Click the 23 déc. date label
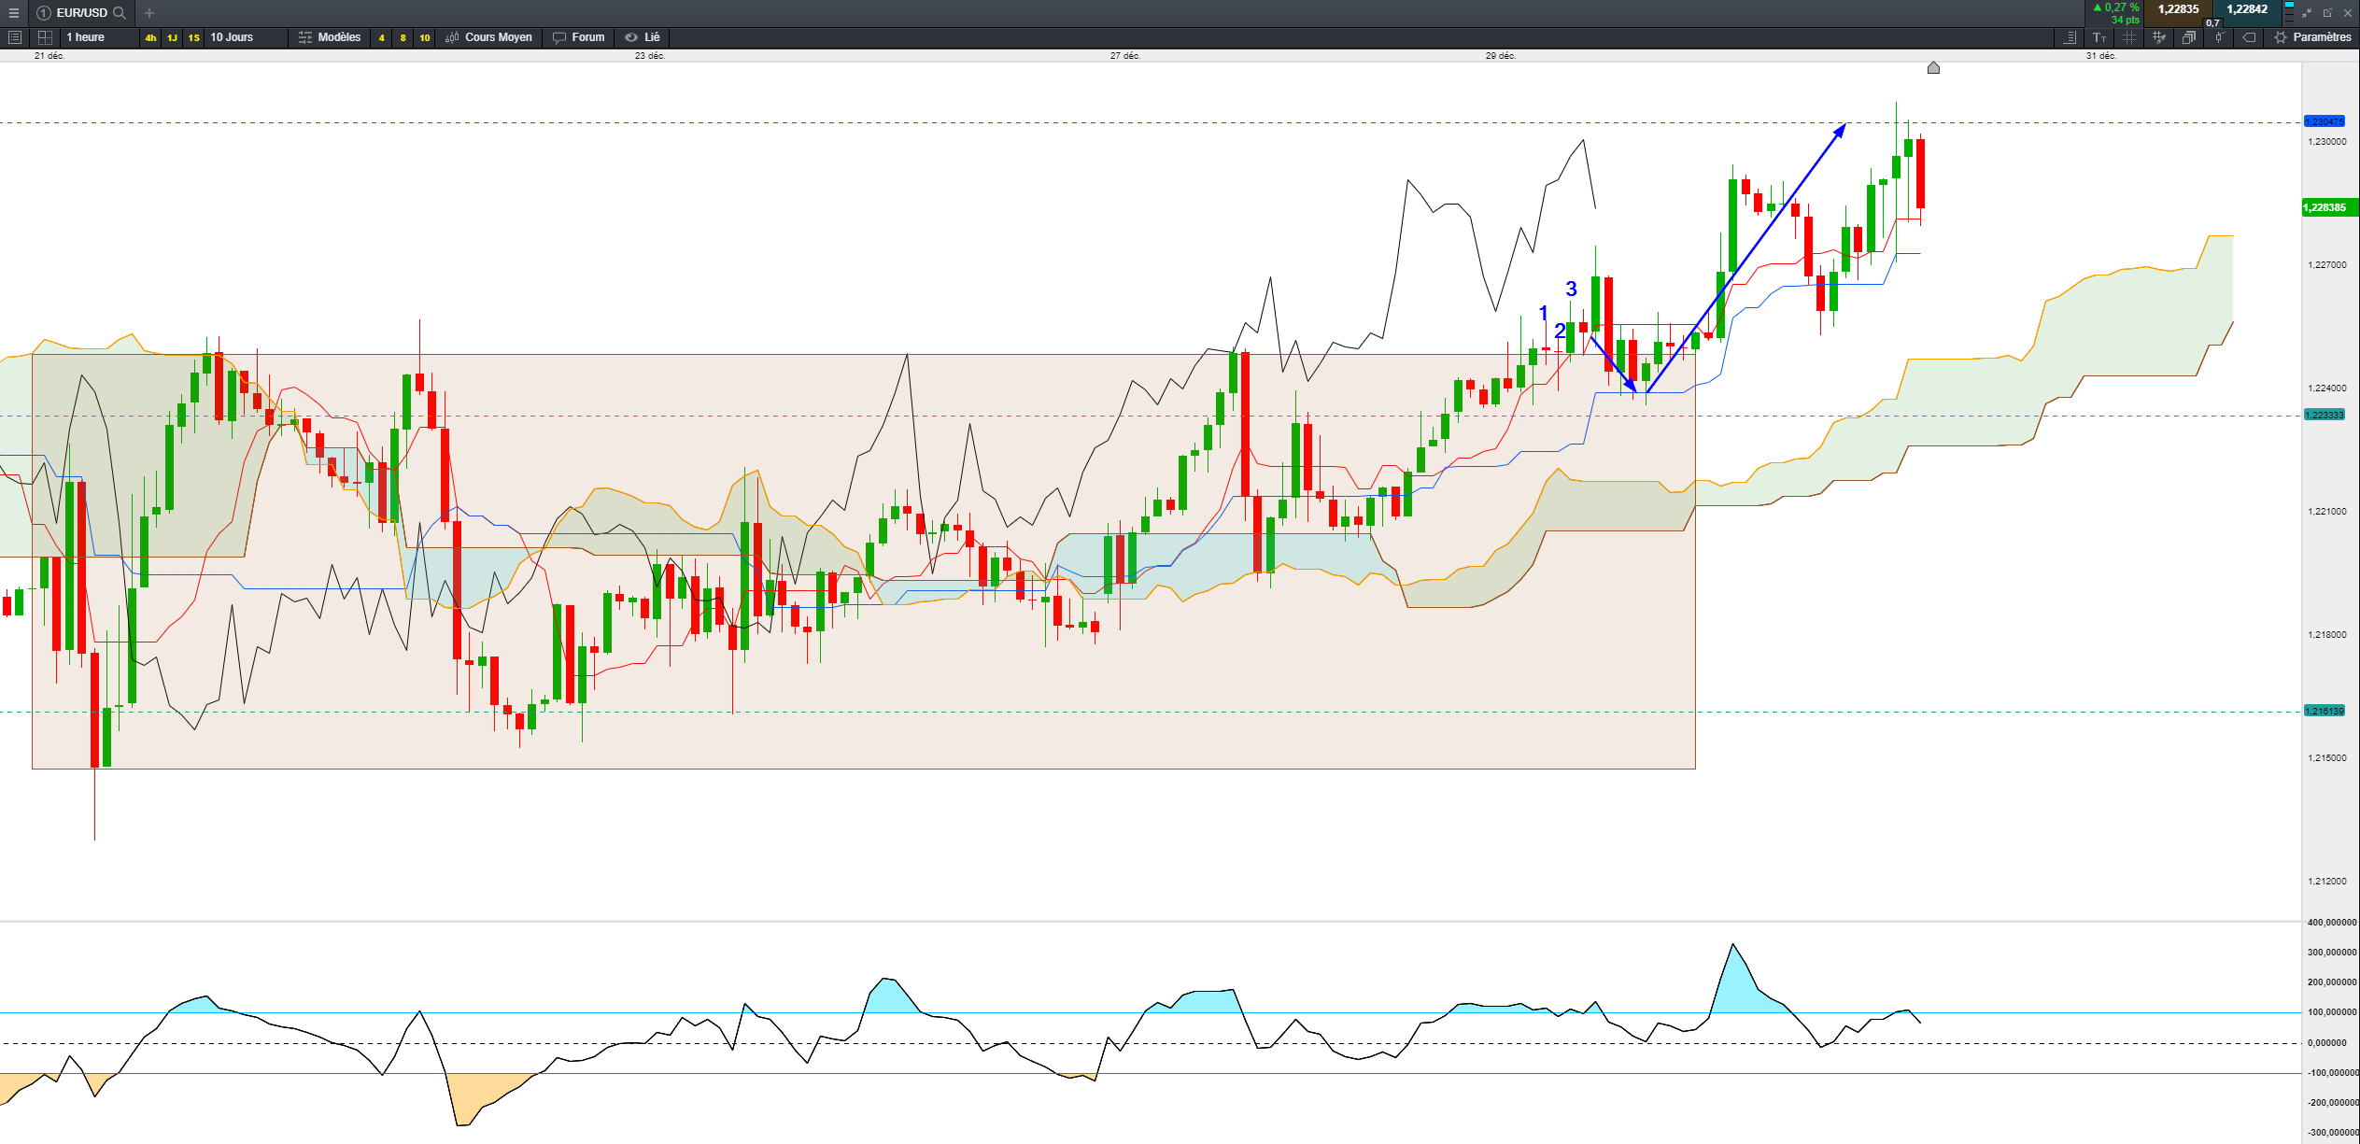Viewport: 2360px width, 1144px height. point(650,56)
